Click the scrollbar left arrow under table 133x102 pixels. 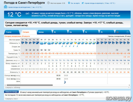tap(5, 85)
